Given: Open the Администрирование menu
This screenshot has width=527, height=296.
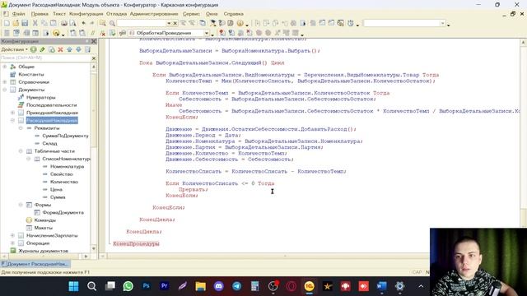Looking at the screenshot, I should [154, 14].
